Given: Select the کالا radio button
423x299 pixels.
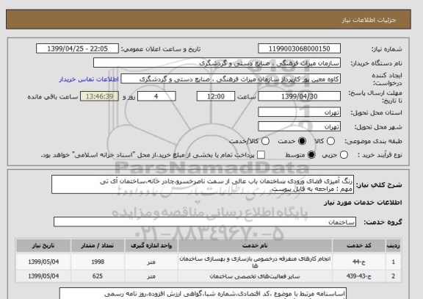Looking at the screenshot, I should pos(330,141).
